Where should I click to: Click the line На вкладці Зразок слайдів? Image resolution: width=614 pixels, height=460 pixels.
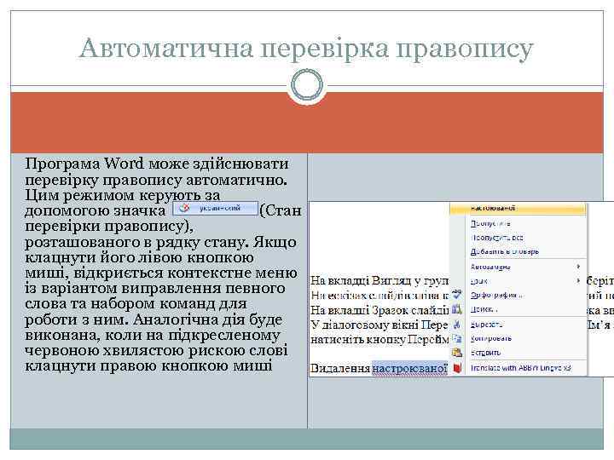pos(379,310)
